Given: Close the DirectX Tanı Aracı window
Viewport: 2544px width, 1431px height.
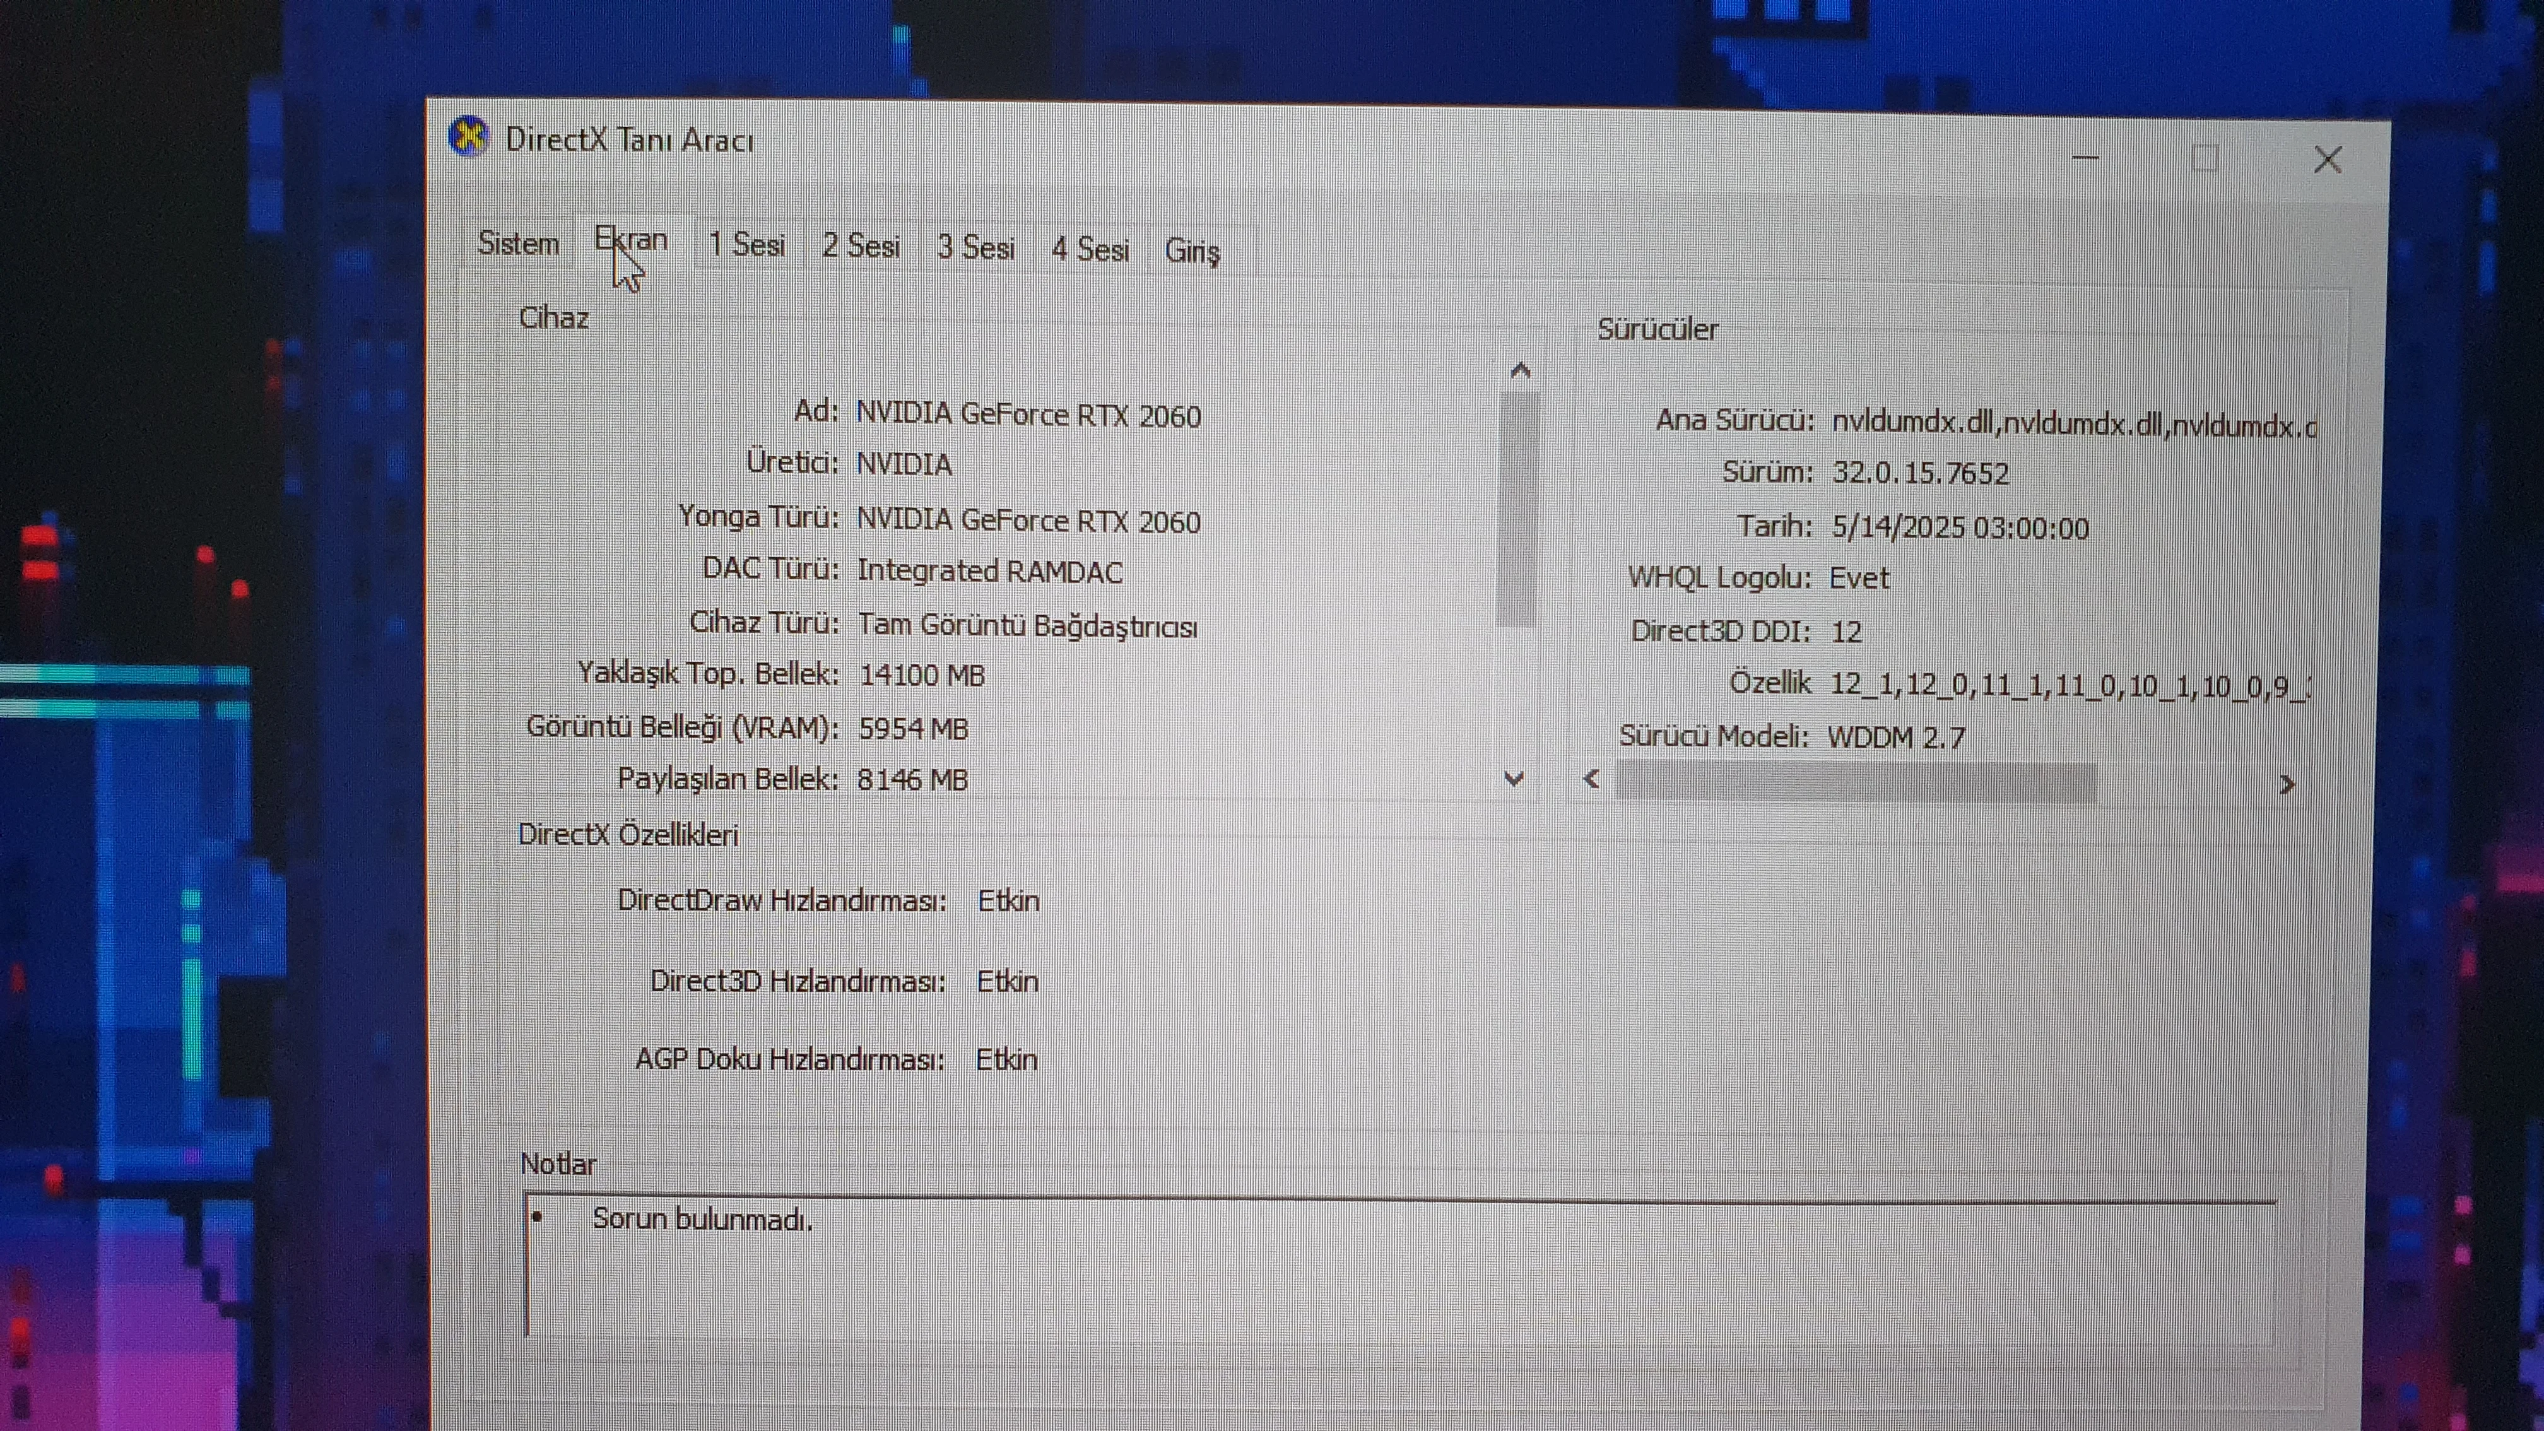Looking at the screenshot, I should (x=2328, y=160).
